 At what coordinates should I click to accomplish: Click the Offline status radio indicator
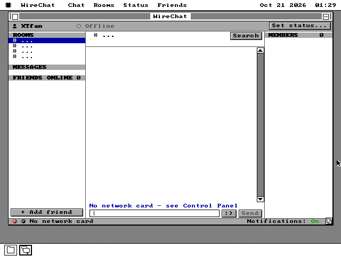79,26
